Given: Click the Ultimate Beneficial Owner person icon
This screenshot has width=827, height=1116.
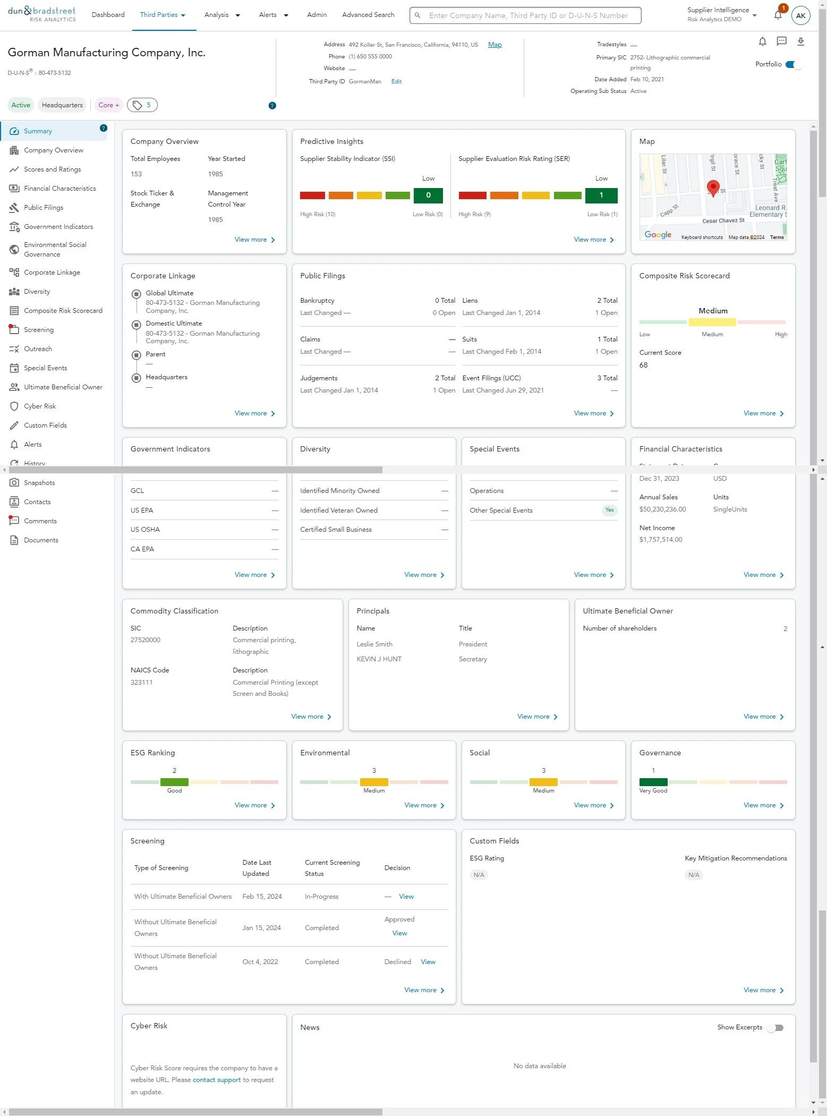Looking at the screenshot, I should 14,387.
